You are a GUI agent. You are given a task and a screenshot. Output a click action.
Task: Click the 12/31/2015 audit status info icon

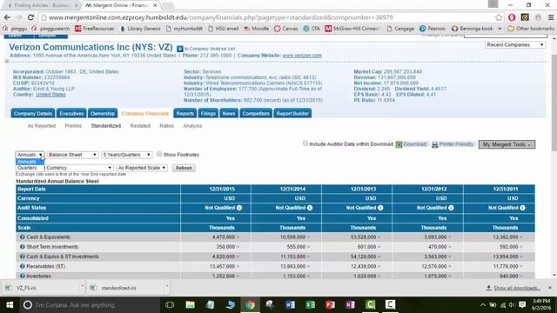click(x=239, y=208)
